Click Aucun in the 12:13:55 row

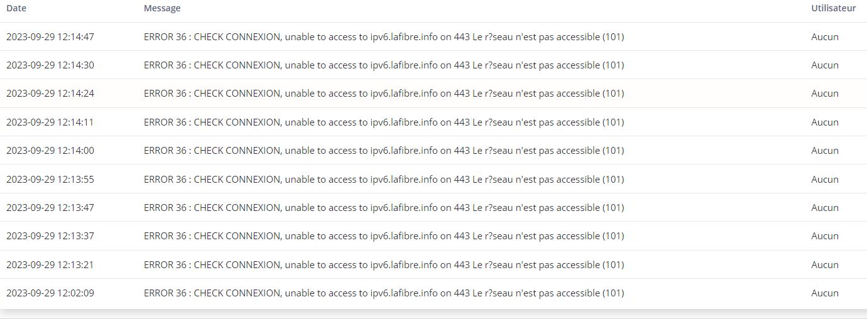point(825,179)
